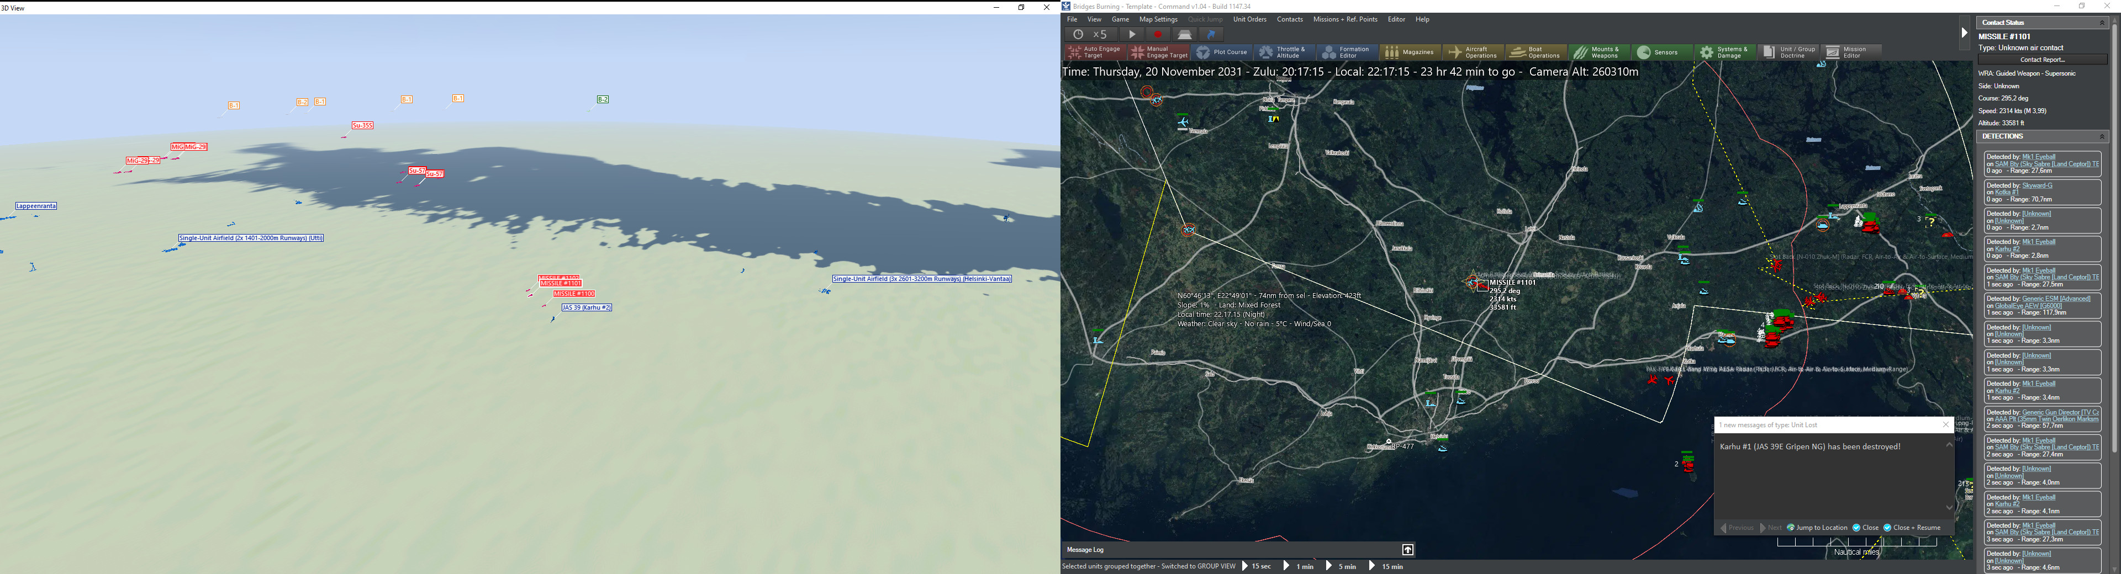Run simulation for 15 sec
Screen dimensions: 2121x574
point(1257,567)
